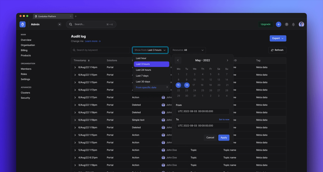Follow the Learn more link
Viewport: 323px width, 172px height.
93,41
